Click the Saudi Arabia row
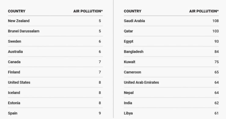 coord(171,21)
